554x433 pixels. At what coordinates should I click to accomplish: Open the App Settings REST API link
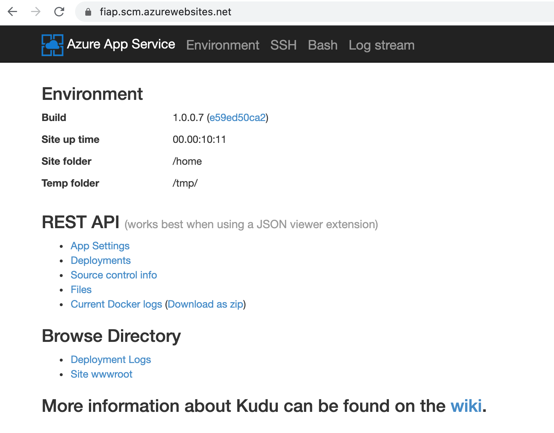click(x=100, y=246)
